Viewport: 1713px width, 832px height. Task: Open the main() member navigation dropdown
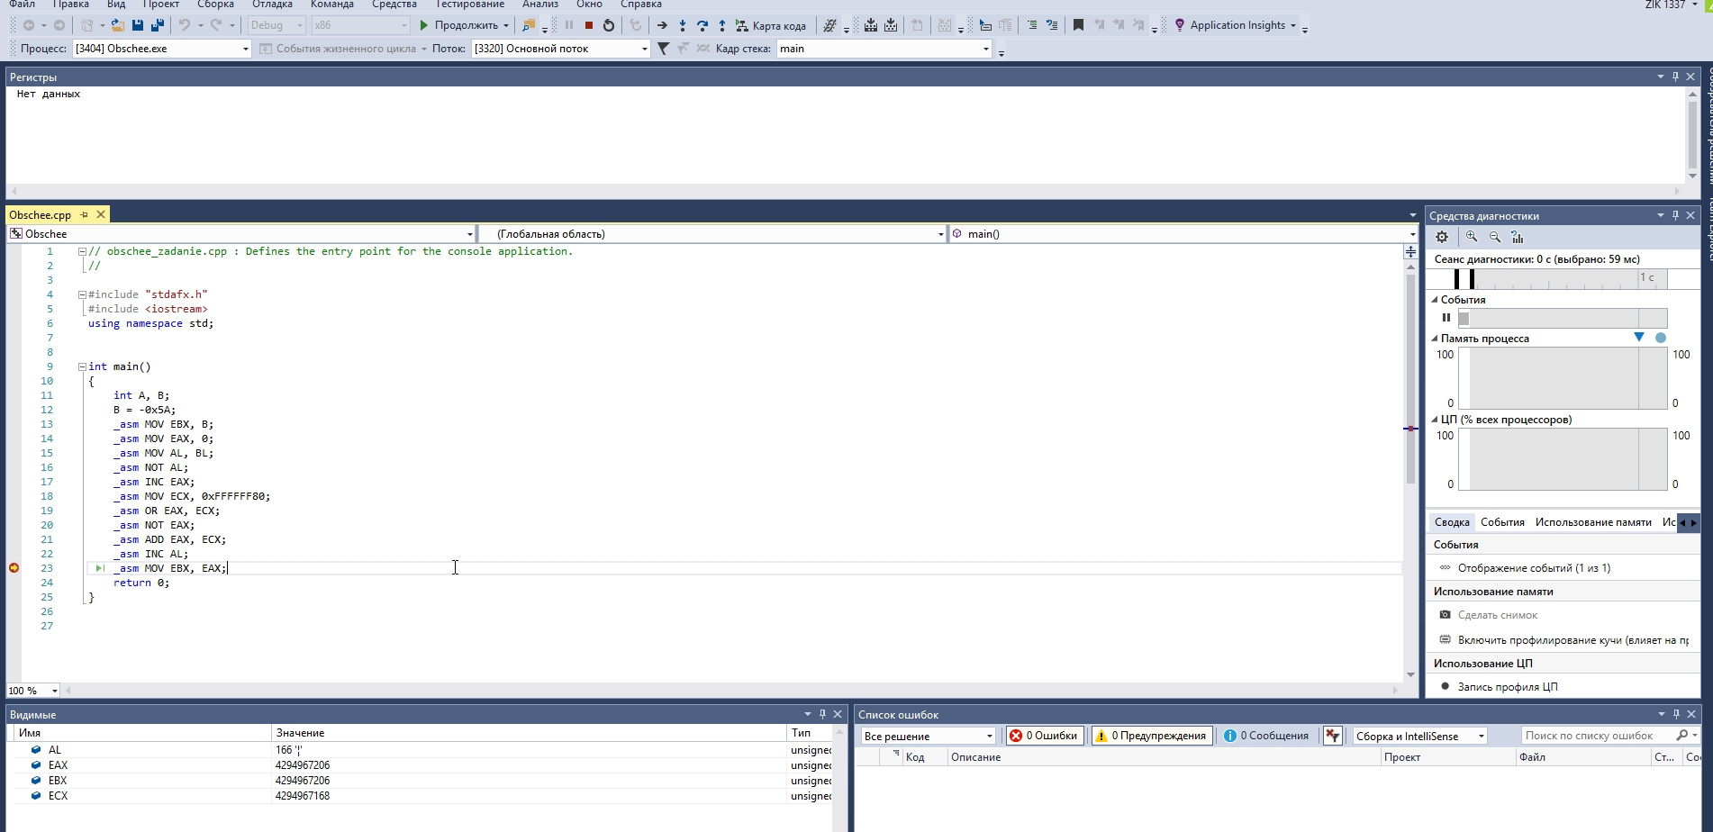pyautogui.click(x=1183, y=234)
